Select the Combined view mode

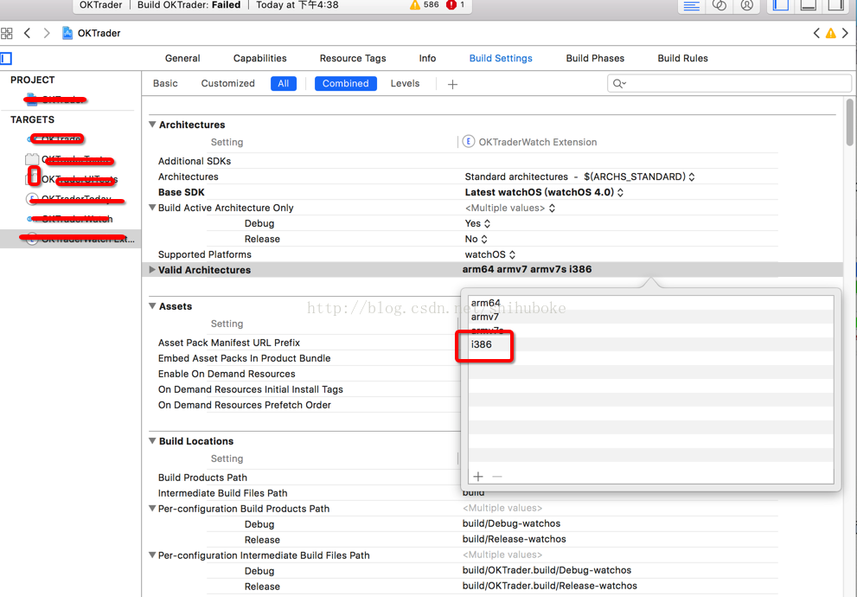(x=345, y=84)
